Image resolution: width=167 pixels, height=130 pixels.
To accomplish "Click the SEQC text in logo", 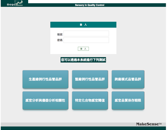I will tap(11, 5).
